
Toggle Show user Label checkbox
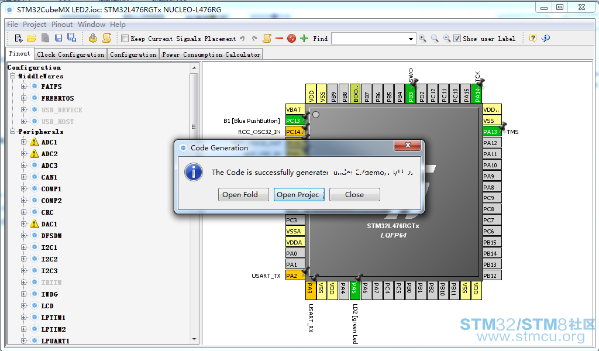(x=457, y=39)
